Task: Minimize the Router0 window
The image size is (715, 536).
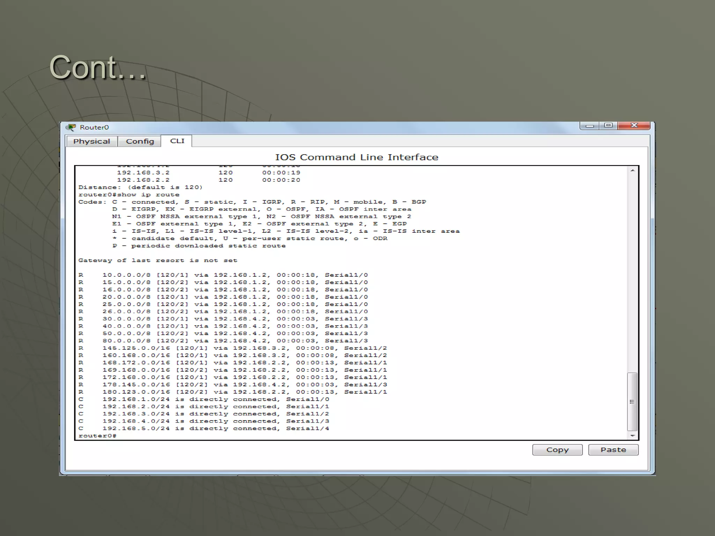Action: point(590,126)
